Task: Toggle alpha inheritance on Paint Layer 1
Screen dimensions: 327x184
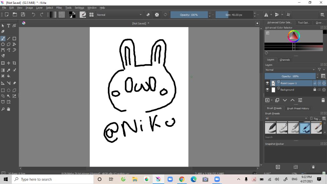Action: tap(319, 83)
